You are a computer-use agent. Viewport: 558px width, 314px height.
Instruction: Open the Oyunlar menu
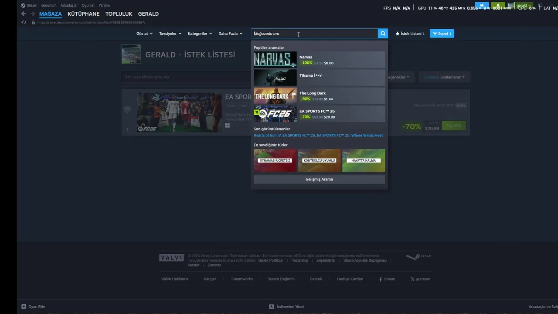(88, 6)
